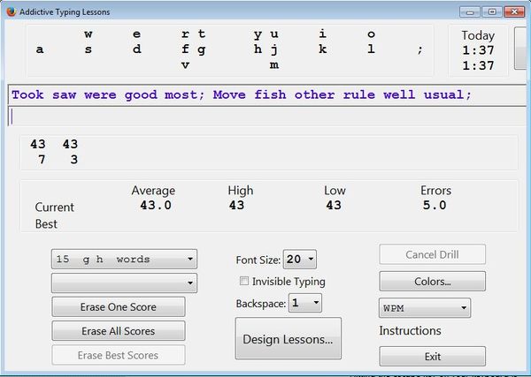Minimize the Addictive Typing Lessons window
The width and height of the screenshot is (531, 377).
pyautogui.click(x=470, y=12)
